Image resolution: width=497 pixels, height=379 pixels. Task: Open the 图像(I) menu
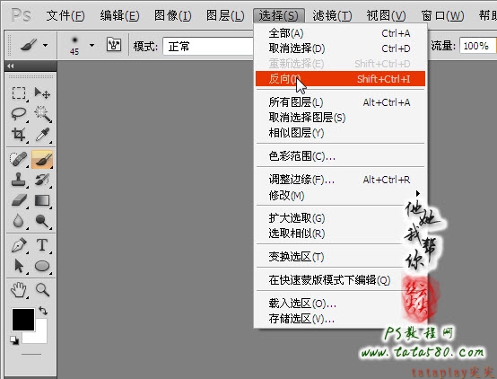[173, 15]
